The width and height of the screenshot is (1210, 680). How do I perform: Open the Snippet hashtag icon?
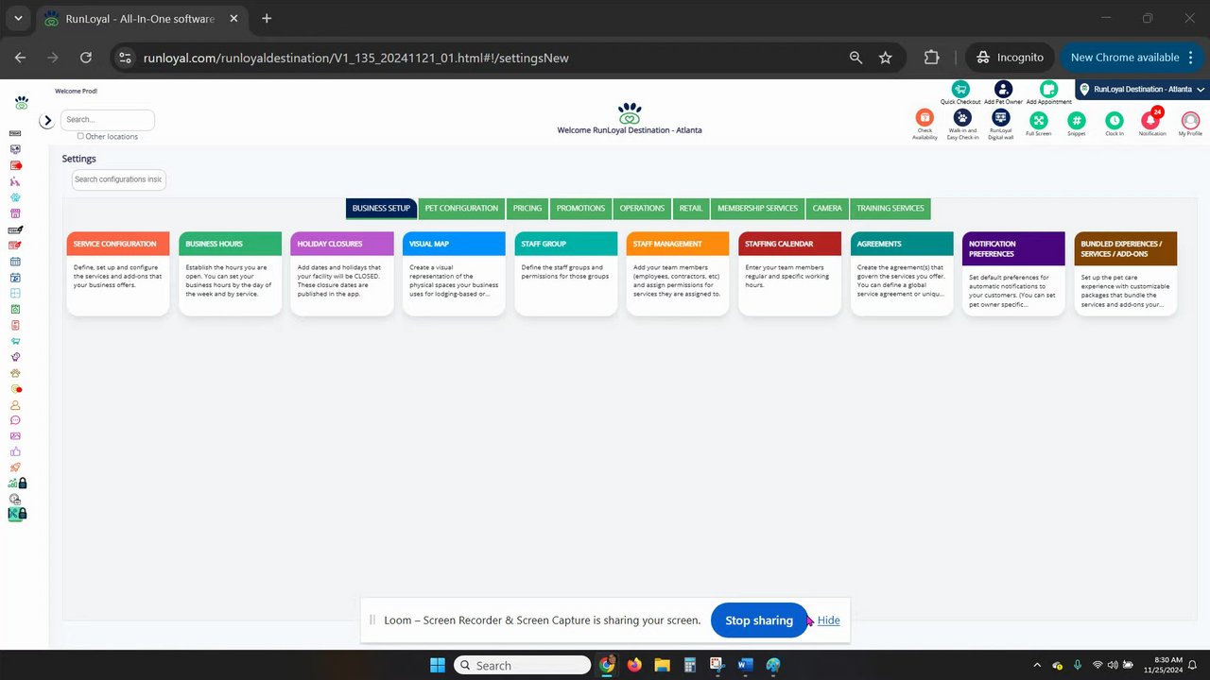tap(1076, 120)
